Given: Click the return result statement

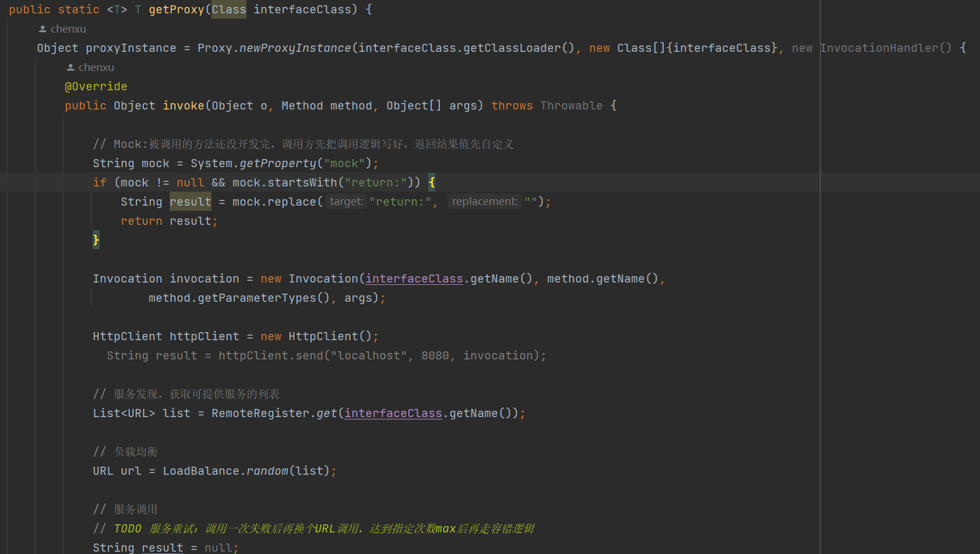Looking at the screenshot, I should coord(169,221).
